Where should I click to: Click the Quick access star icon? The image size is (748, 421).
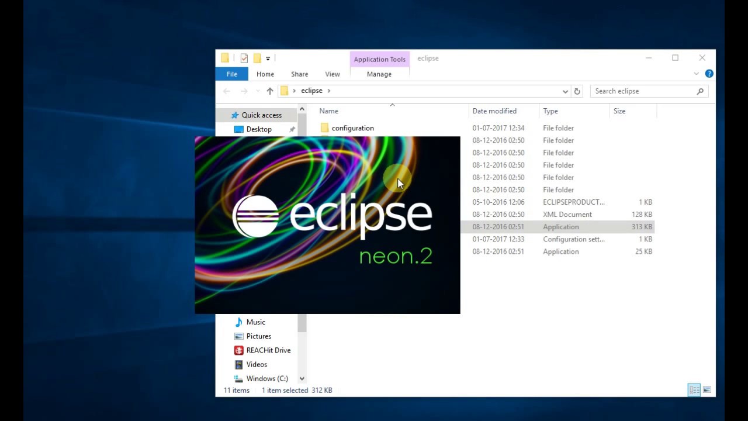[x=235, y=115]
